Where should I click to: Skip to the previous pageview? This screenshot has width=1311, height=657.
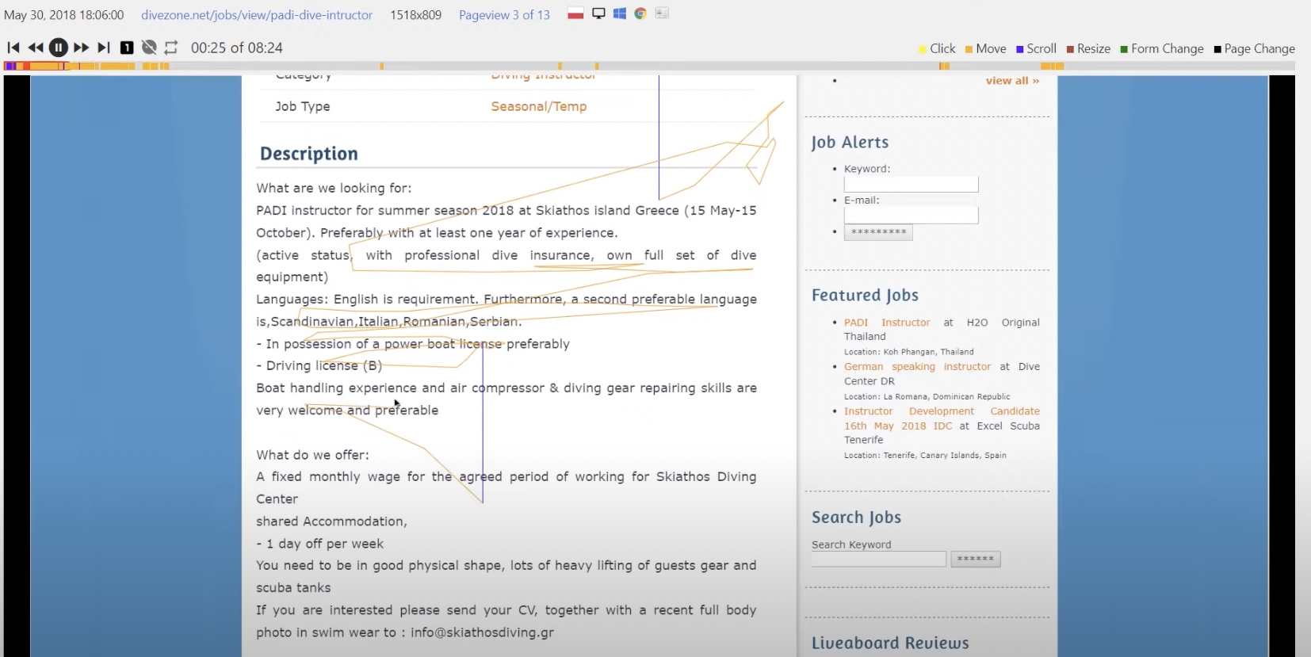(x=13, y=48)
